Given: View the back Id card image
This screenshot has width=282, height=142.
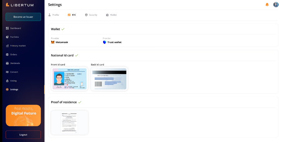Looking at the screenshot, I should coord(109,79).
